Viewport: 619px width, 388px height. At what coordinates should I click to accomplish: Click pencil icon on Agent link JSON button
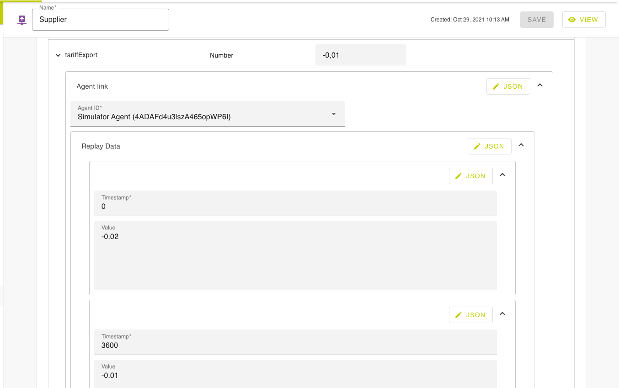pos(496,86)
